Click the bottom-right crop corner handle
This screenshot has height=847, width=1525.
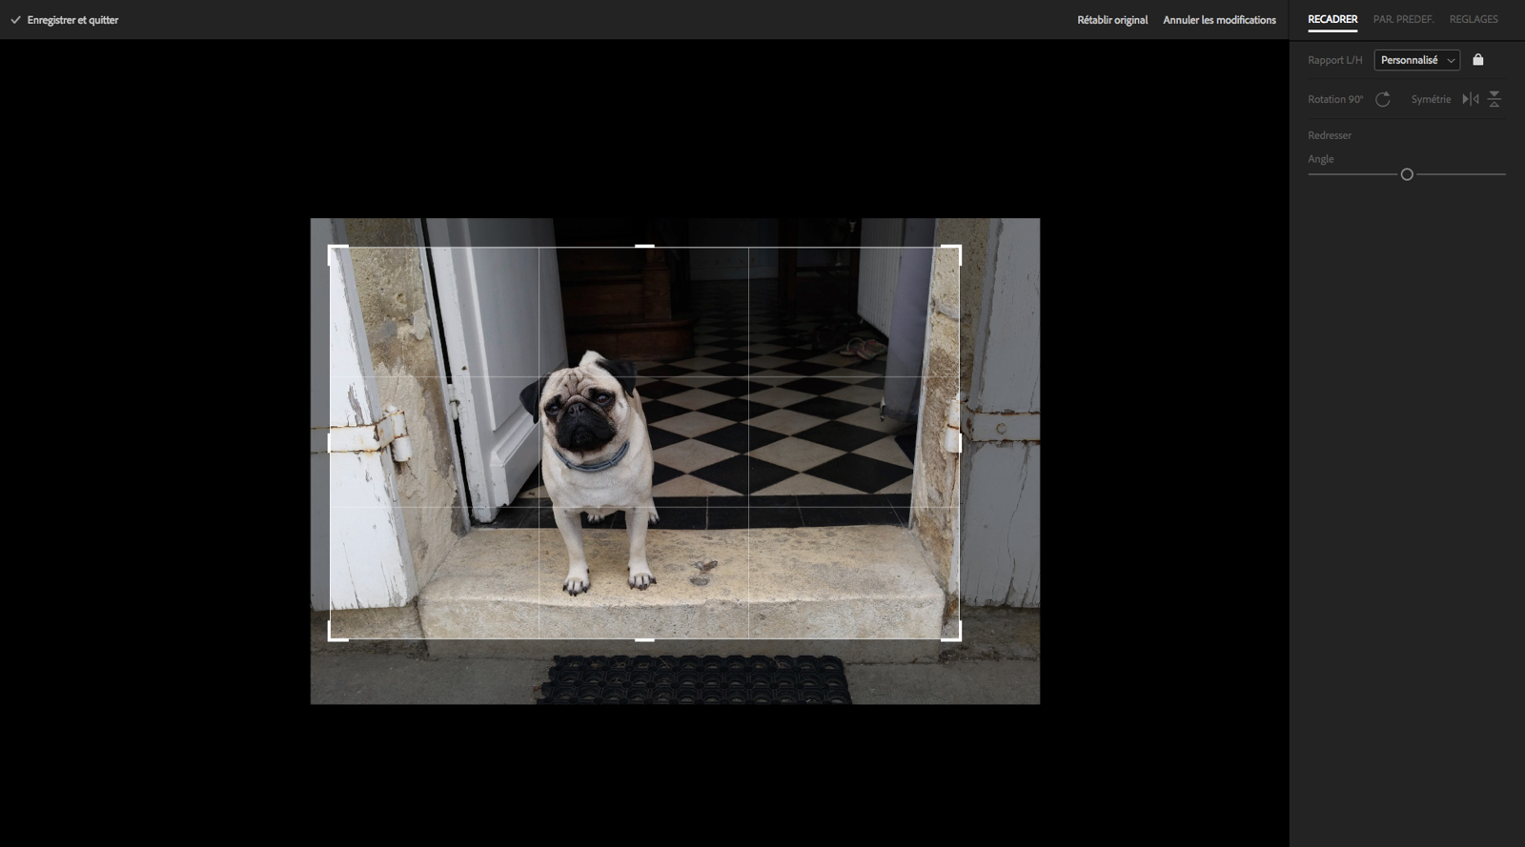[951, 632]
